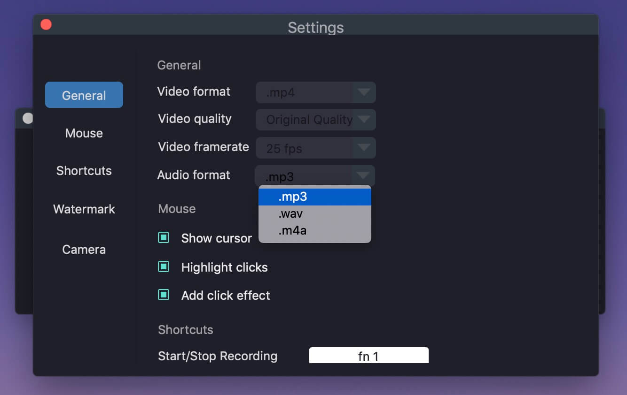Image resolution: width=627 pixels, height=395 pixels.
Task: Click the General section heading in content
Action: (179, 65)
